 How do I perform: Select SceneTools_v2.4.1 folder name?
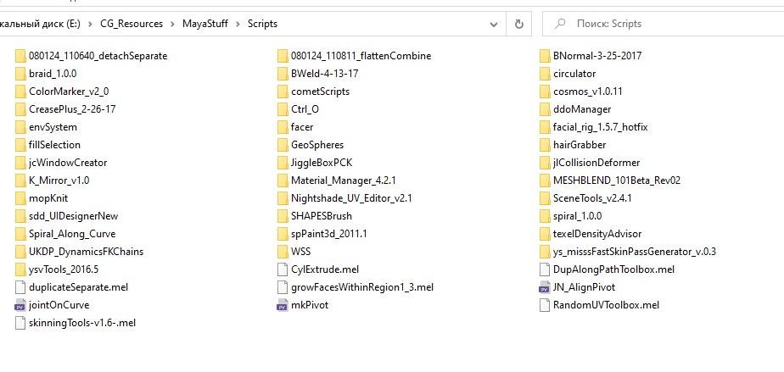click(x=593, y=198)
